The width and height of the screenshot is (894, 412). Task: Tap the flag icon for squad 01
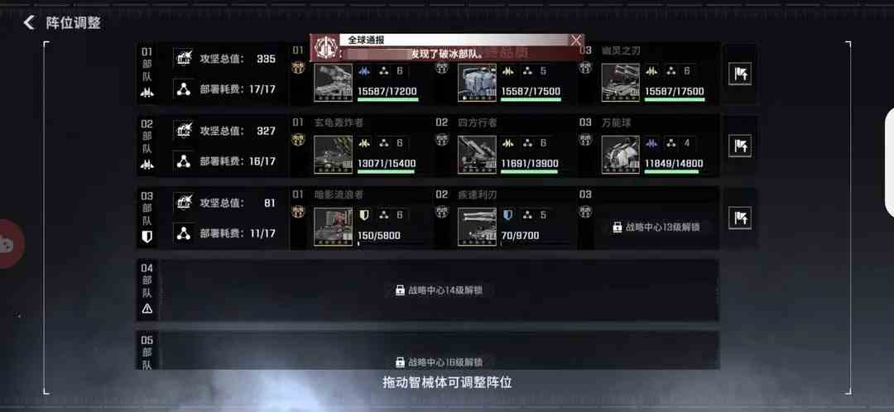[739, 74]
